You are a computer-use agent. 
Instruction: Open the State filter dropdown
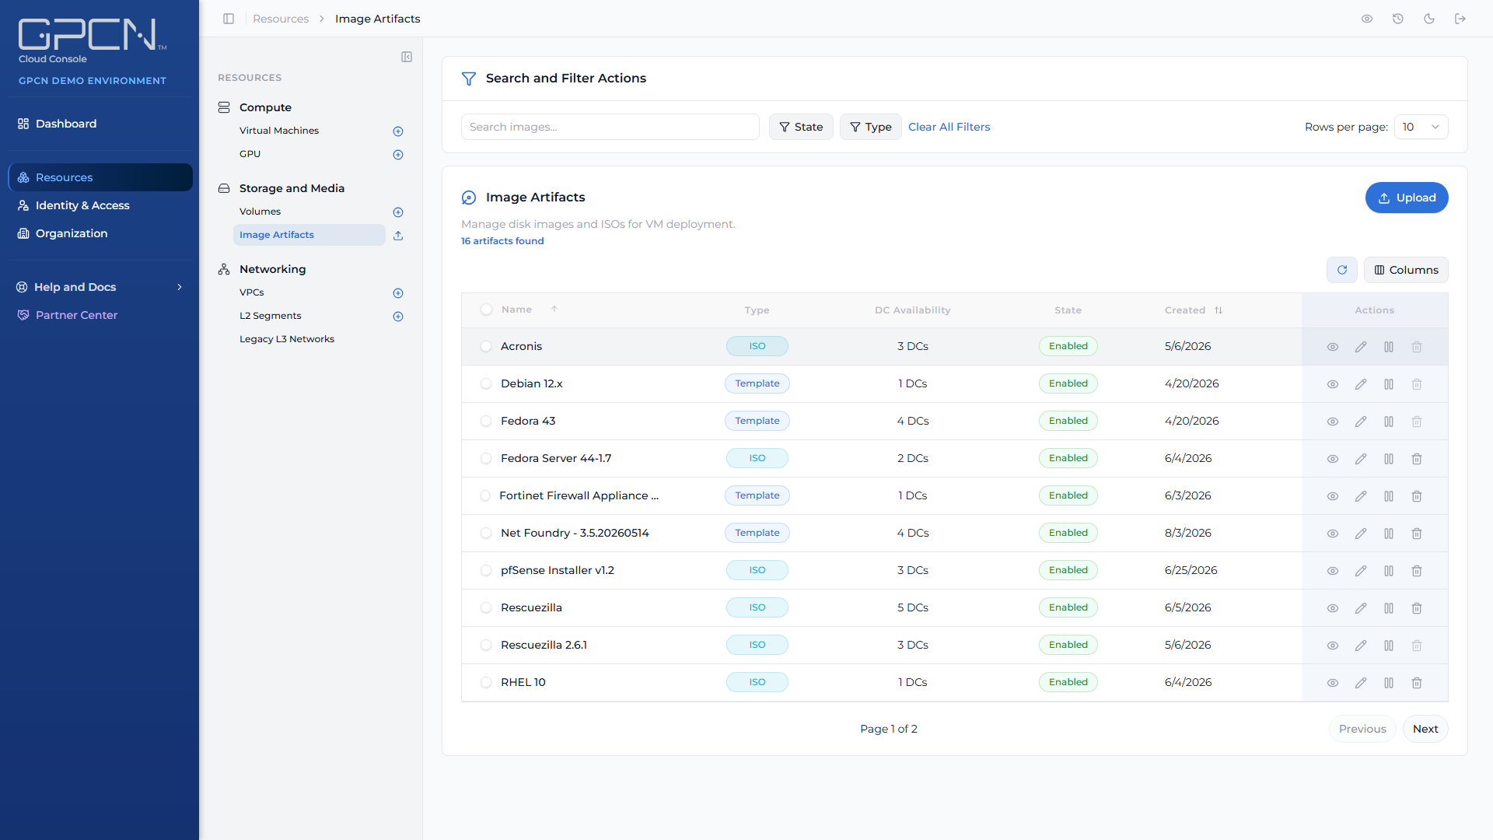pyautogui.click(x=801, y=127)
